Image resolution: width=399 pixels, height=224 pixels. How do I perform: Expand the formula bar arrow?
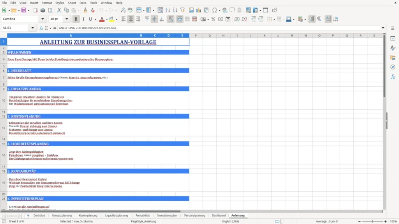coord(383,28)
